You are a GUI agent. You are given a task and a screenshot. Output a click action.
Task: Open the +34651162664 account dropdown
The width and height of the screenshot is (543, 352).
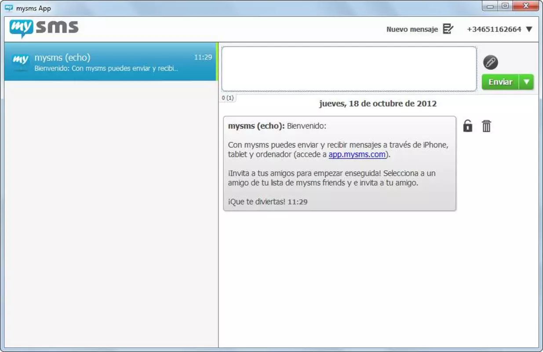[x=499, y=29]
